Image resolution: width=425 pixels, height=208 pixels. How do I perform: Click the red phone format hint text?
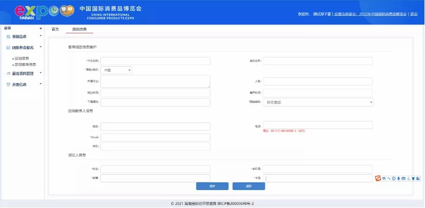(x=284, y=131)
